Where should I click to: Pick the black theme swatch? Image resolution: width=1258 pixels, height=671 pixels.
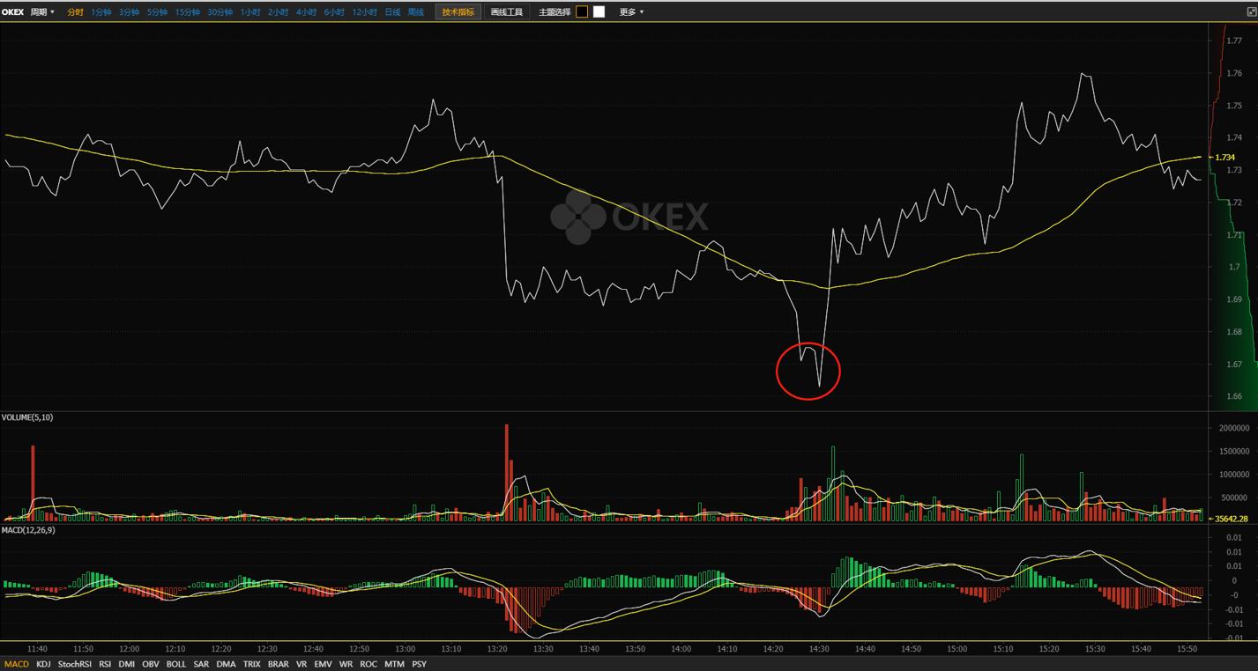point(582,12)
